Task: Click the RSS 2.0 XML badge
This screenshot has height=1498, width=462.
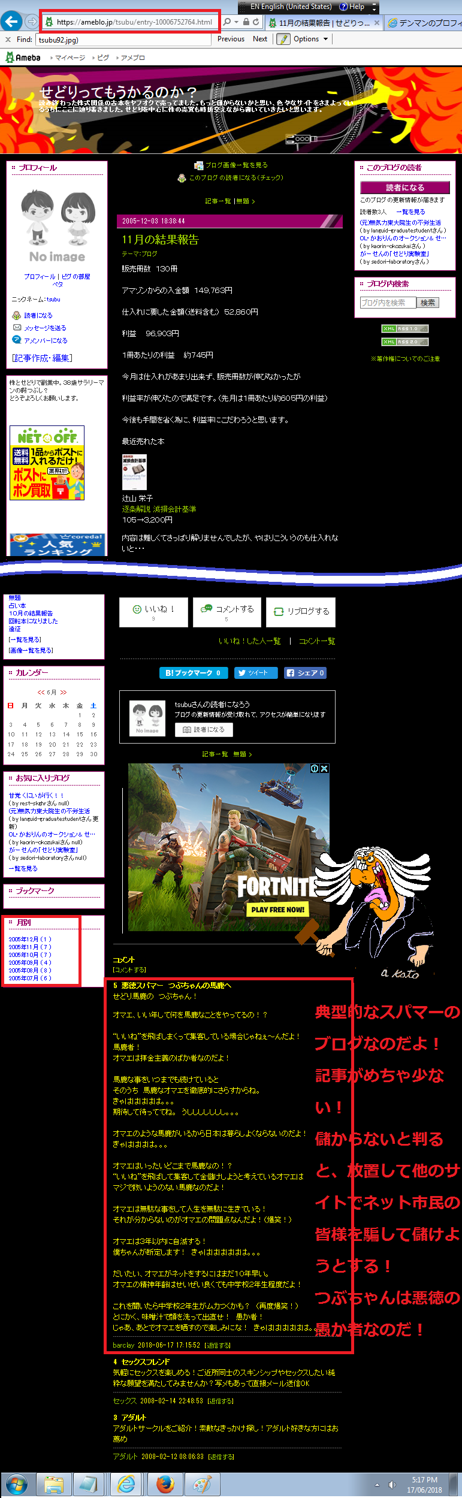Action: tap(405, 342)
